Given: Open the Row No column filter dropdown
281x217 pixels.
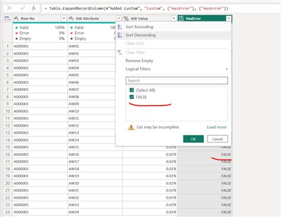Looking at the screenshot, I should coord(63,18).
